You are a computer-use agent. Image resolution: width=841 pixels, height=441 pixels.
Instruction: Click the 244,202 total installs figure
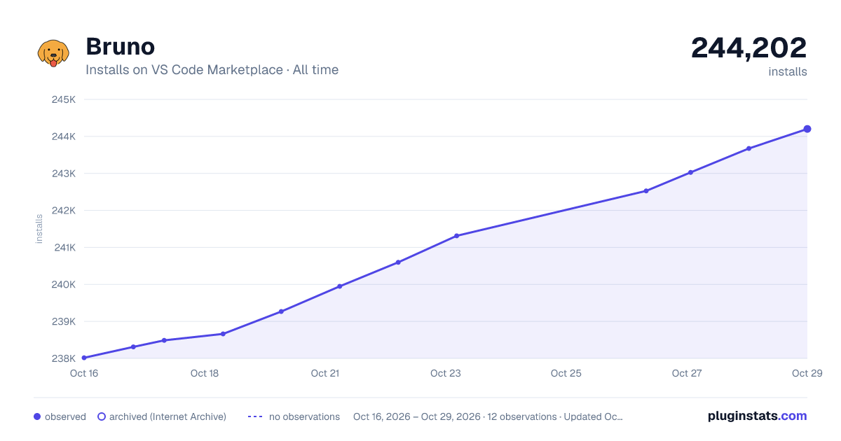coord(749,48)
